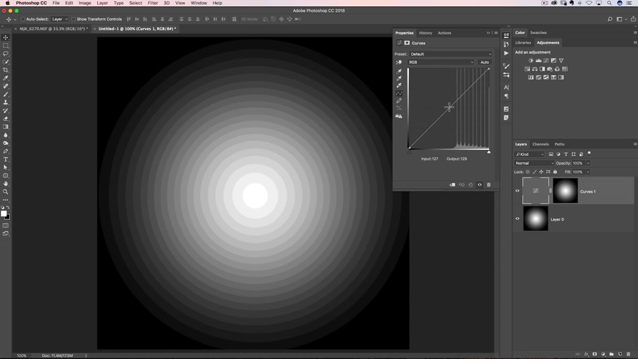The width and height of the screenshot is (638, 359).
Task: Select the Lasso tool
Action: (x=6, y=54)
